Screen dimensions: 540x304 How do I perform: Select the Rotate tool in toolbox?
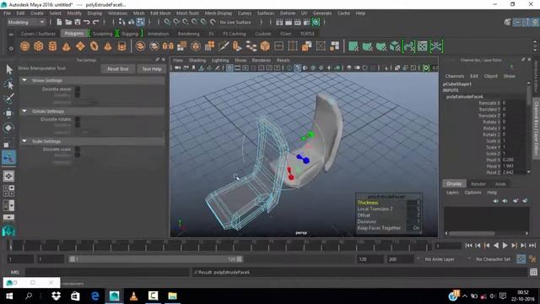pos(9,128)
